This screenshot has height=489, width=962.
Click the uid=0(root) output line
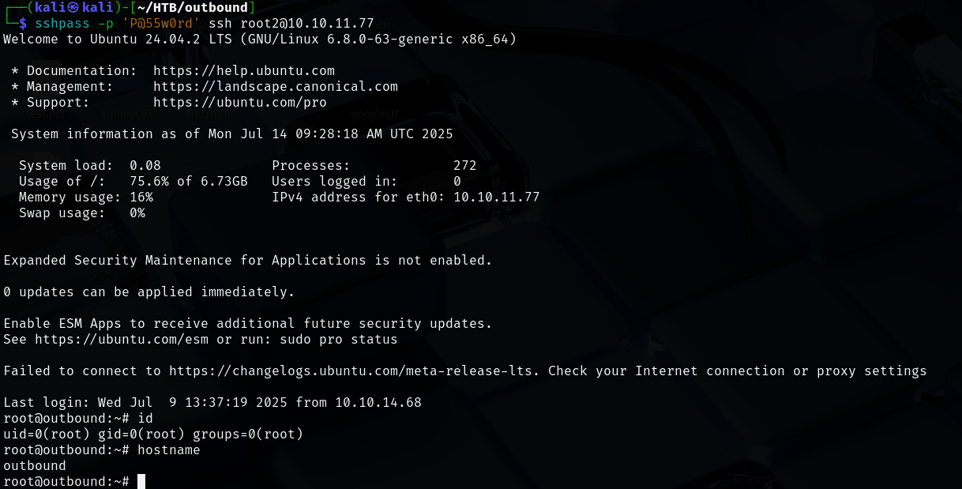coord(153,434)
